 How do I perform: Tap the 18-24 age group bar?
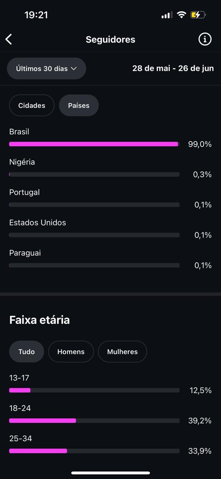point(94,421)
